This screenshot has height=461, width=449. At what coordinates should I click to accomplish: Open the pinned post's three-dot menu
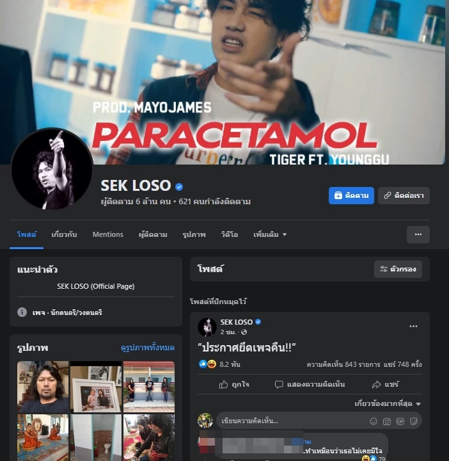413,326
